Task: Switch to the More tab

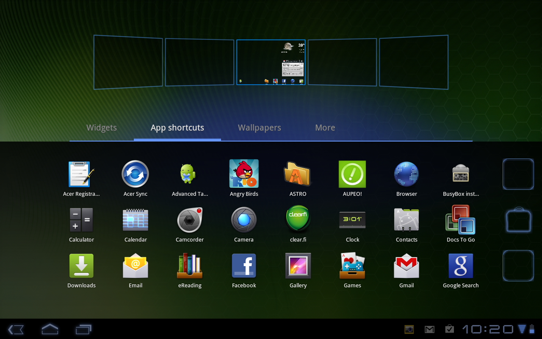Action: (325, 128)
